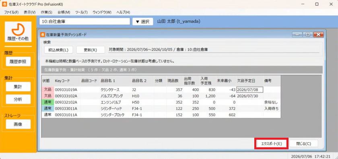Click the 入荷予定残 column header
This screenshot has width=338, height=159.
point(208,81)
